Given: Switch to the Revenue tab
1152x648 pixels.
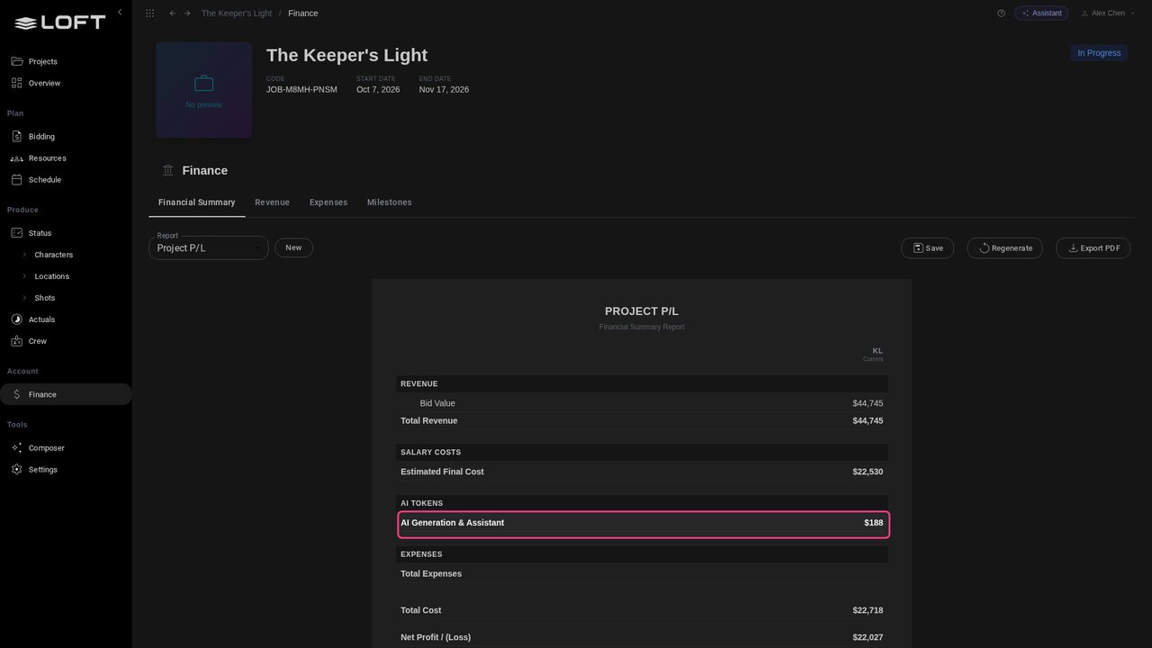Looking at the screenshot, I should coord(272,202).
